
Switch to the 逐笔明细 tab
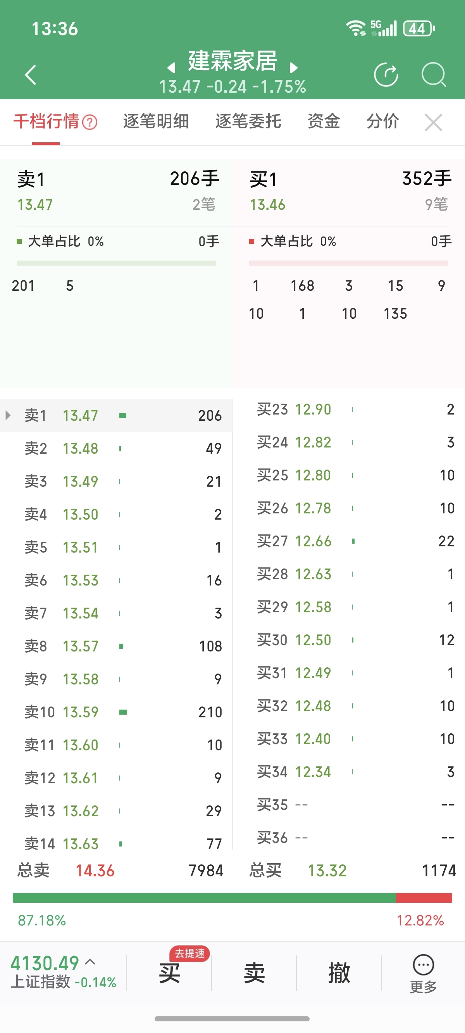[155, 121]
